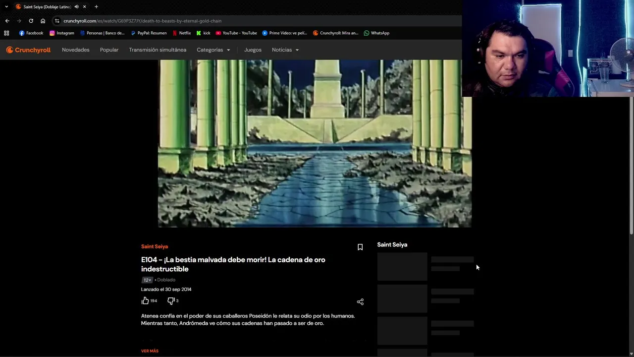634x357 pixels.
Task: Open the Popular menu item
Action: 109,50
